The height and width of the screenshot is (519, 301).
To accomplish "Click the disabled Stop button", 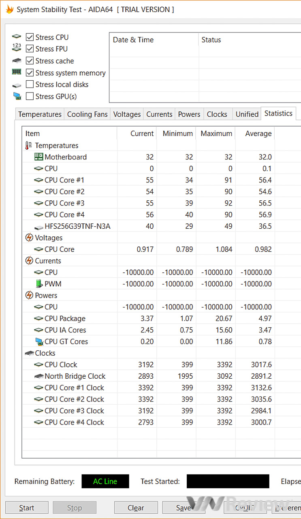I will (x=75, y=508).
